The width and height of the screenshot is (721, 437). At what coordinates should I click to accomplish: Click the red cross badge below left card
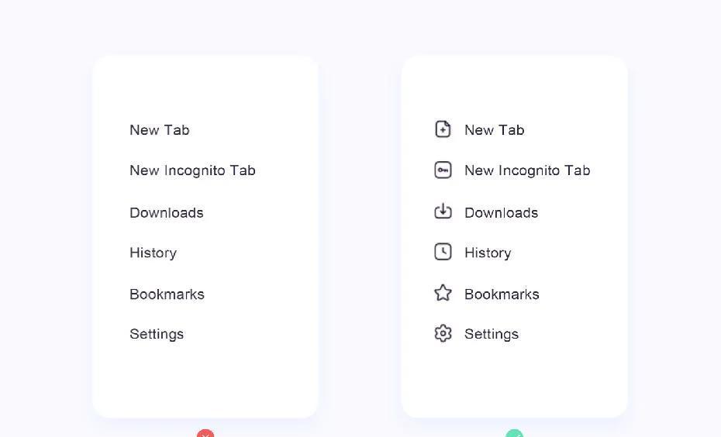click(205, 433)
